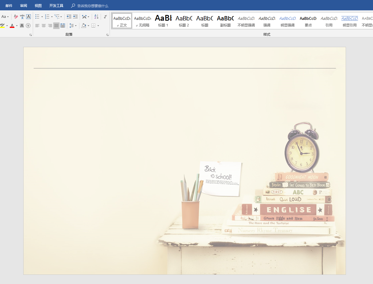Apply numbered list formatting
373x284 pixels.
47,17
